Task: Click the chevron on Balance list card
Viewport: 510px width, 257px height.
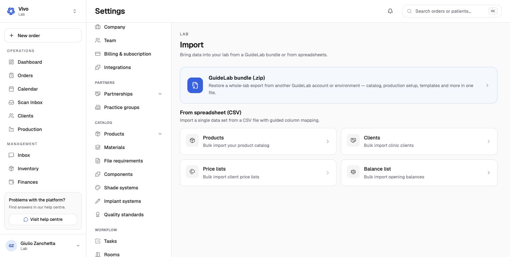Action: (x=488, y=173)
